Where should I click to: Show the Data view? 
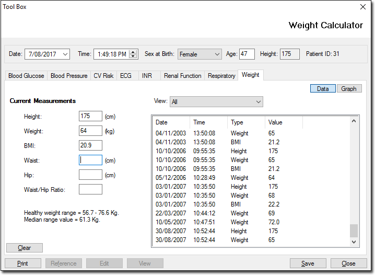coord(323,88)
